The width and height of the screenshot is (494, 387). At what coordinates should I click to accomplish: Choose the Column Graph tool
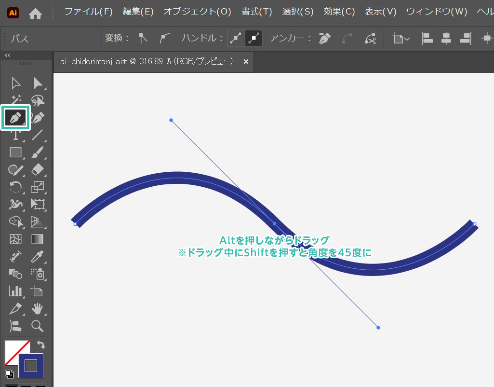pyautogui.click(x=15, y=291)
